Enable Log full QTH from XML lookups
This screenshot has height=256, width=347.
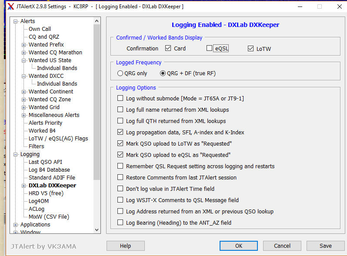[x=120, y=120]
